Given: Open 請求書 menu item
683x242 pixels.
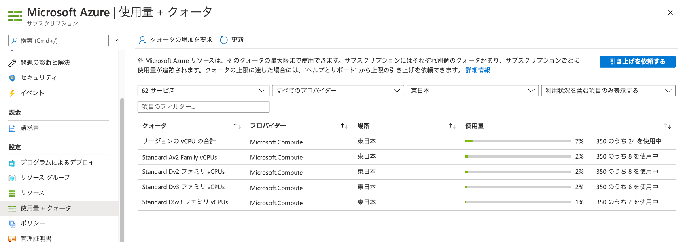Looking at the screenshot, I should (30, 128).
